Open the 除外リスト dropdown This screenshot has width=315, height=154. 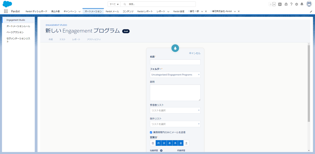click(175, 124)
